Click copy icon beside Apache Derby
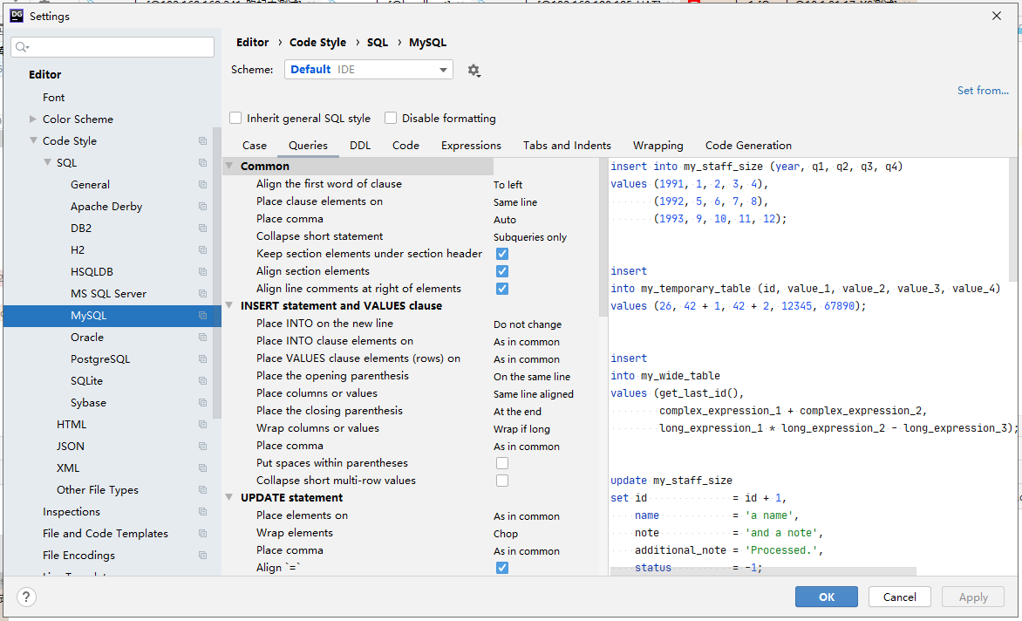 tap(202, 207)
